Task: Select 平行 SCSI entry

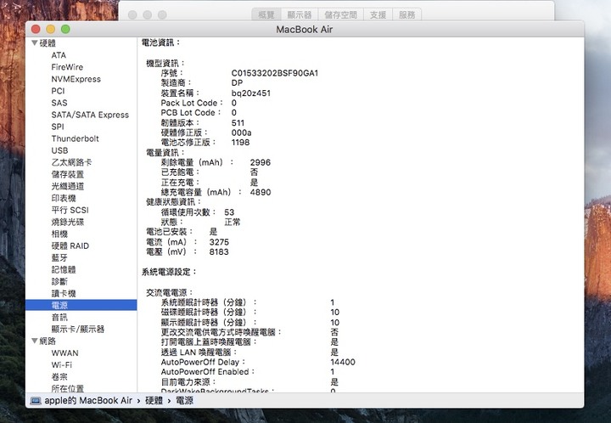Action: pyautogui.click(x=70, y=210)
